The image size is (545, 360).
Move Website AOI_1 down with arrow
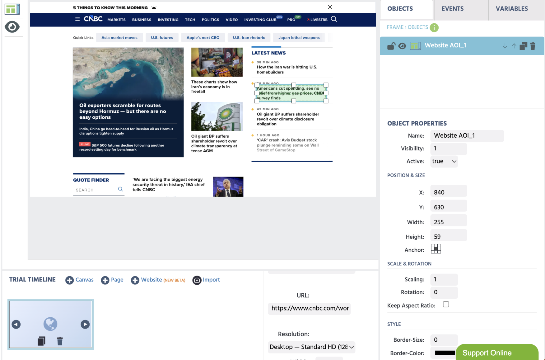(505, 46)
